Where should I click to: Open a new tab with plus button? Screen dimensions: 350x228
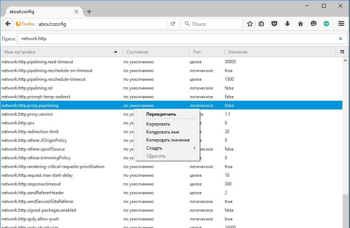tap(89, 12)
